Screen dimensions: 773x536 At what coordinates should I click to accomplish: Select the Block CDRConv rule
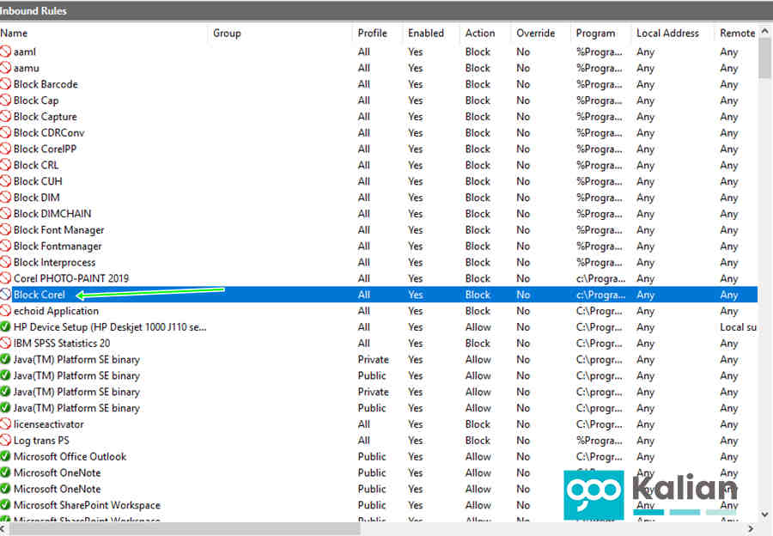(49, 132)
